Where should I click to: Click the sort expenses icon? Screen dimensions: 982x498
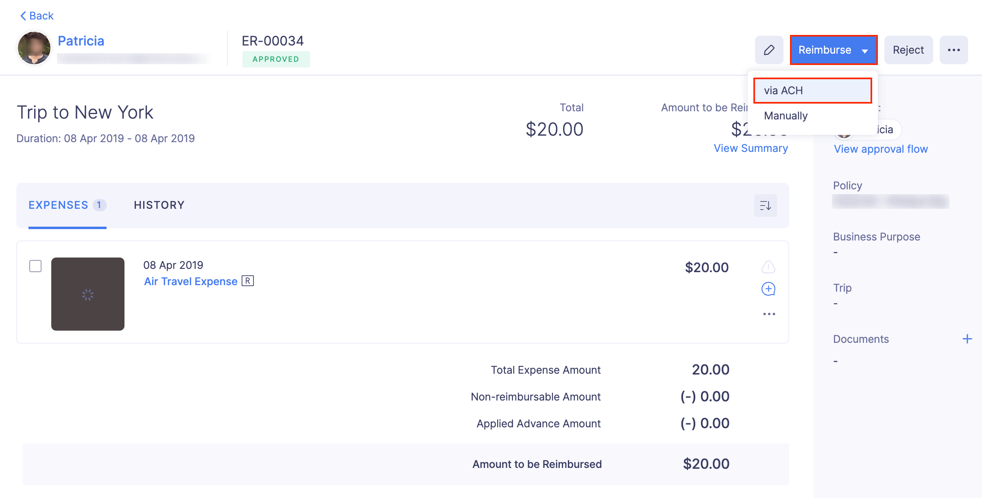click(x=765, y=206)
